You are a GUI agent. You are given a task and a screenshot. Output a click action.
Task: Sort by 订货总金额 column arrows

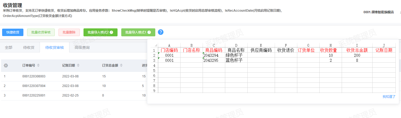[122, 65]
